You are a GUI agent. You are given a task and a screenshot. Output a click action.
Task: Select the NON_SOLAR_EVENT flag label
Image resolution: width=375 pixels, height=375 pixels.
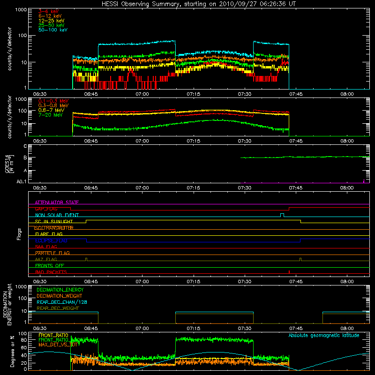(57, 215)
